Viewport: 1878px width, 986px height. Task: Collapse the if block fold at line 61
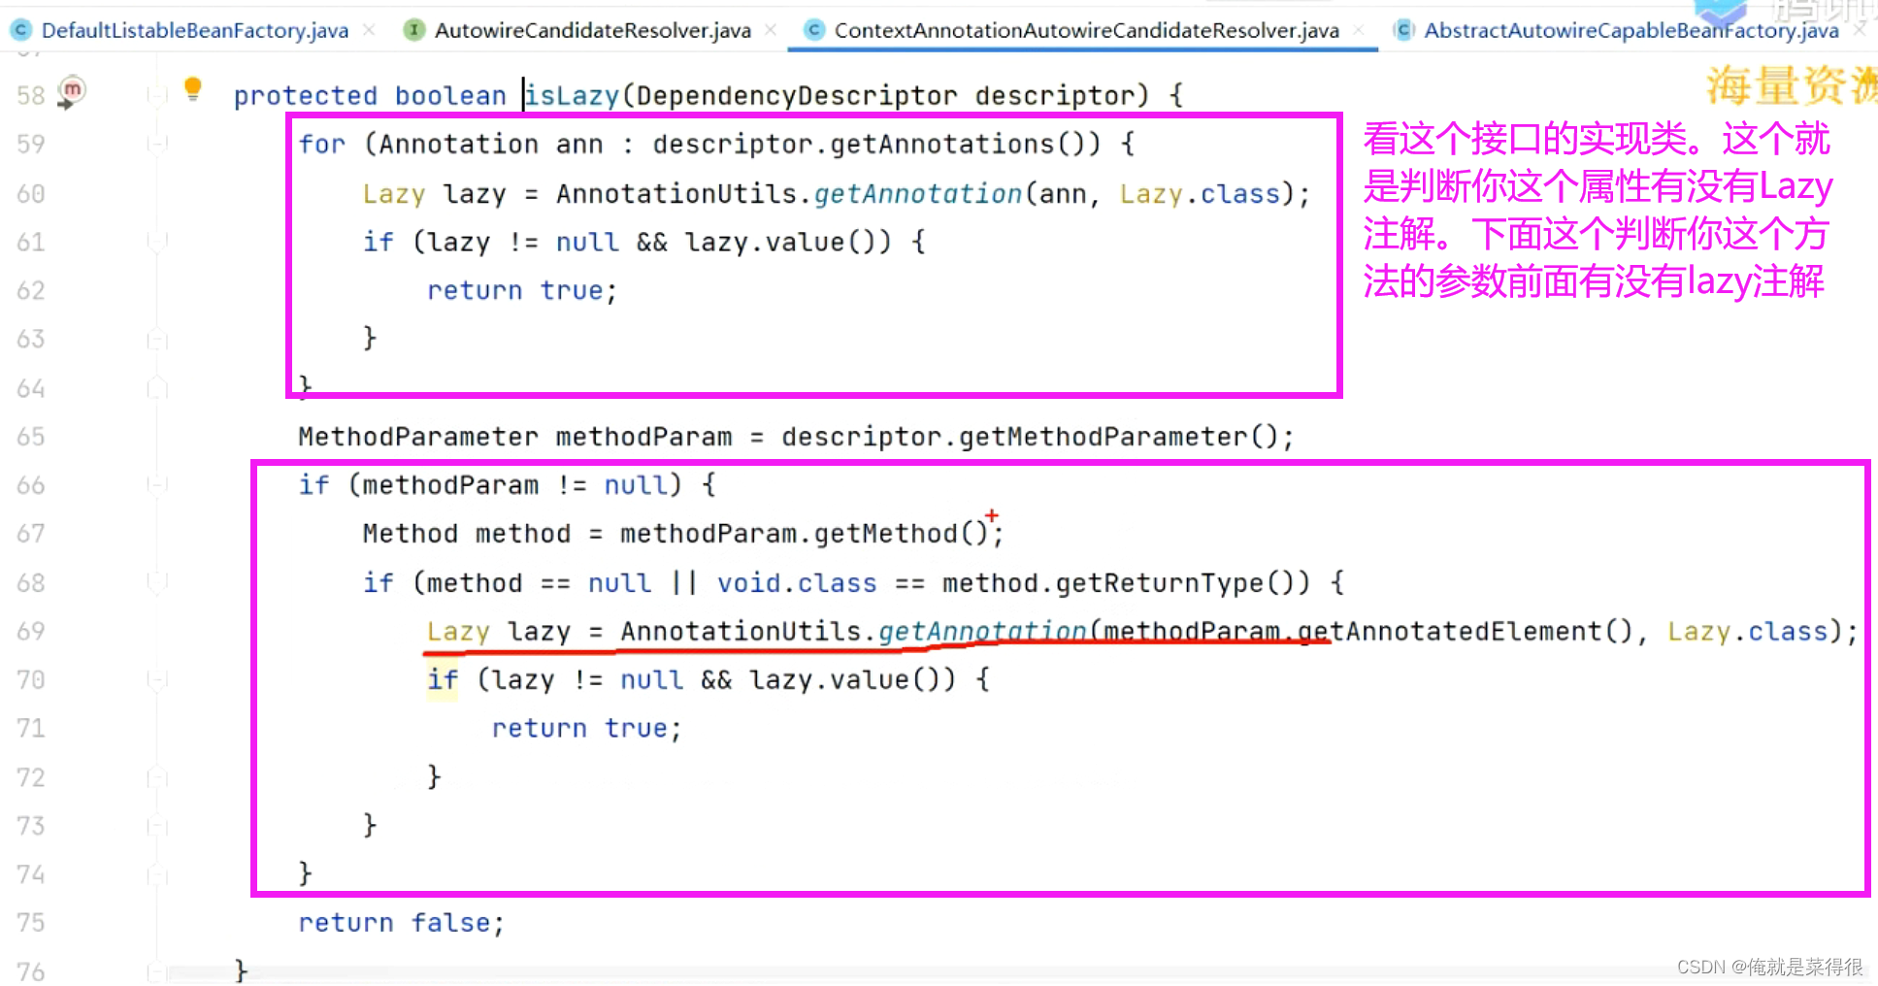[x=156, y=241]
